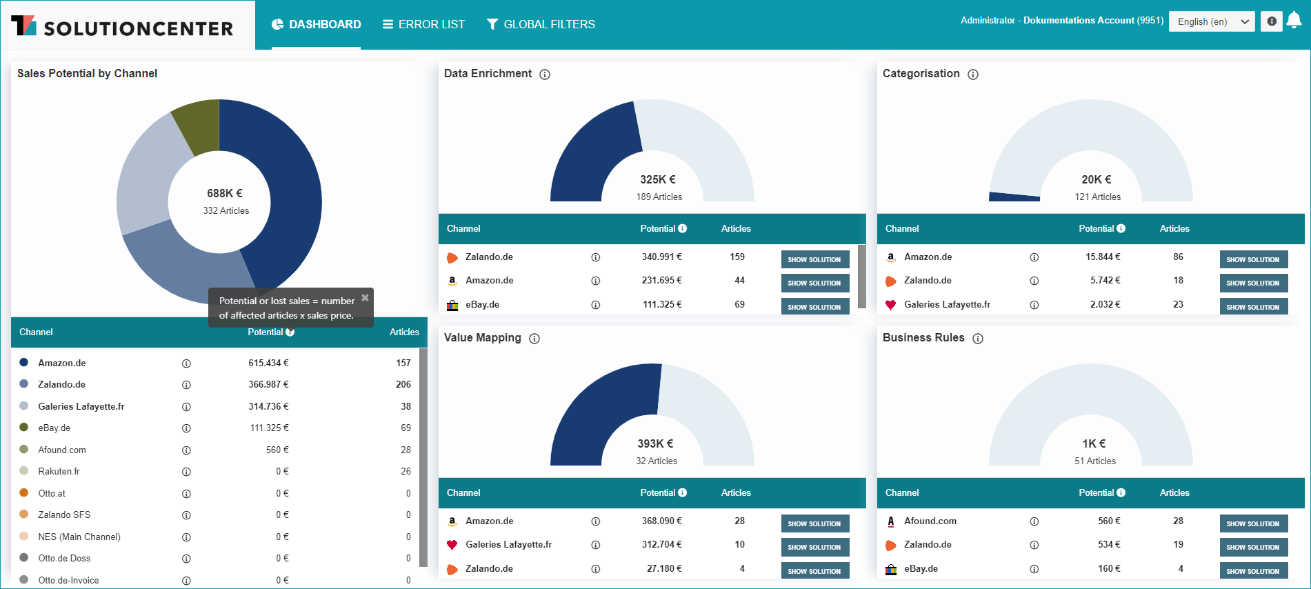The height and width of the screenshot is (589, 1311).
Task: Click the Business Rules info icon
Action: pyautogui.click(x=978, y=339)
